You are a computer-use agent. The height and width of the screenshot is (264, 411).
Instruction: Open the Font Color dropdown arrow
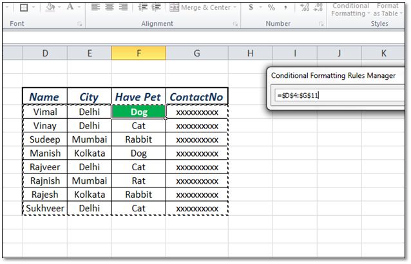(79, 7)
